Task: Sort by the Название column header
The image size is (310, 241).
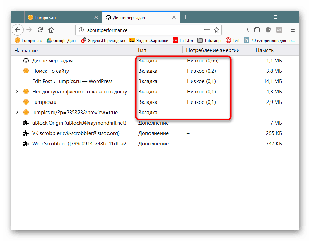Action: pyautogui.click(x=72, y=50)
